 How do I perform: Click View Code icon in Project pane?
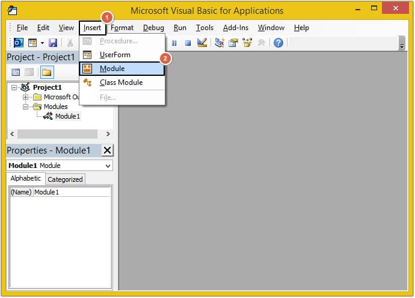[x=16, y=72]
